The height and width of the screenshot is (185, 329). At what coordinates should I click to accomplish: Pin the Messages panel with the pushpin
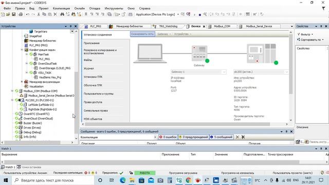click(286, 132)
